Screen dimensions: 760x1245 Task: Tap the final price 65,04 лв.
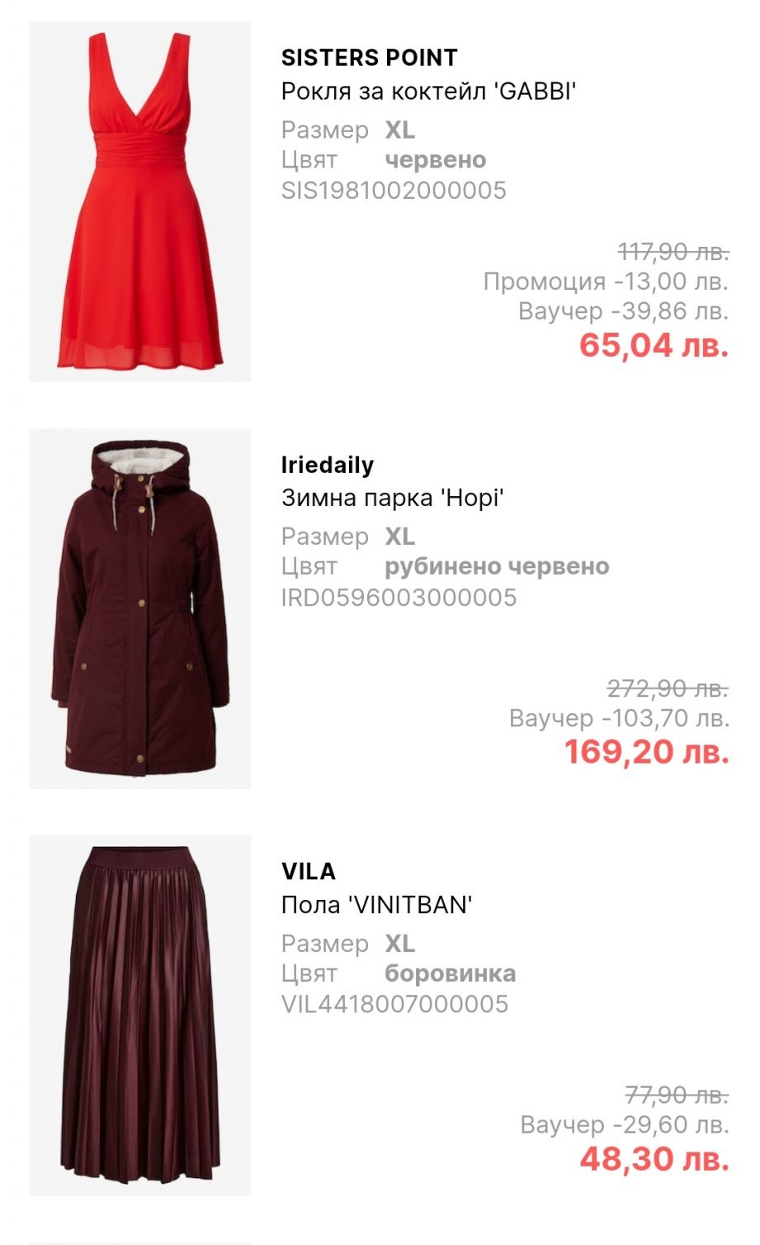pos(654,345)
